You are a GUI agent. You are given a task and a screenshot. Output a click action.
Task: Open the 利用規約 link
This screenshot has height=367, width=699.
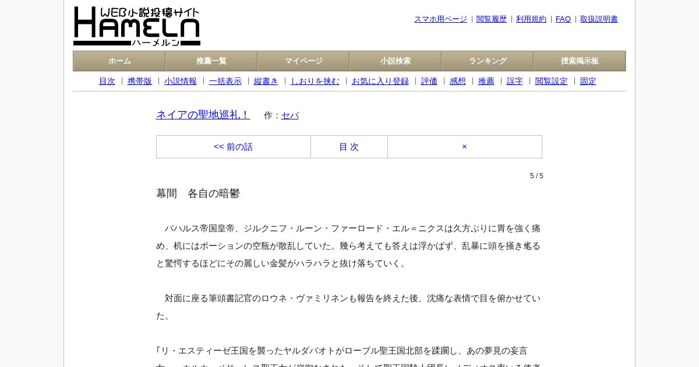coord(531,19)
